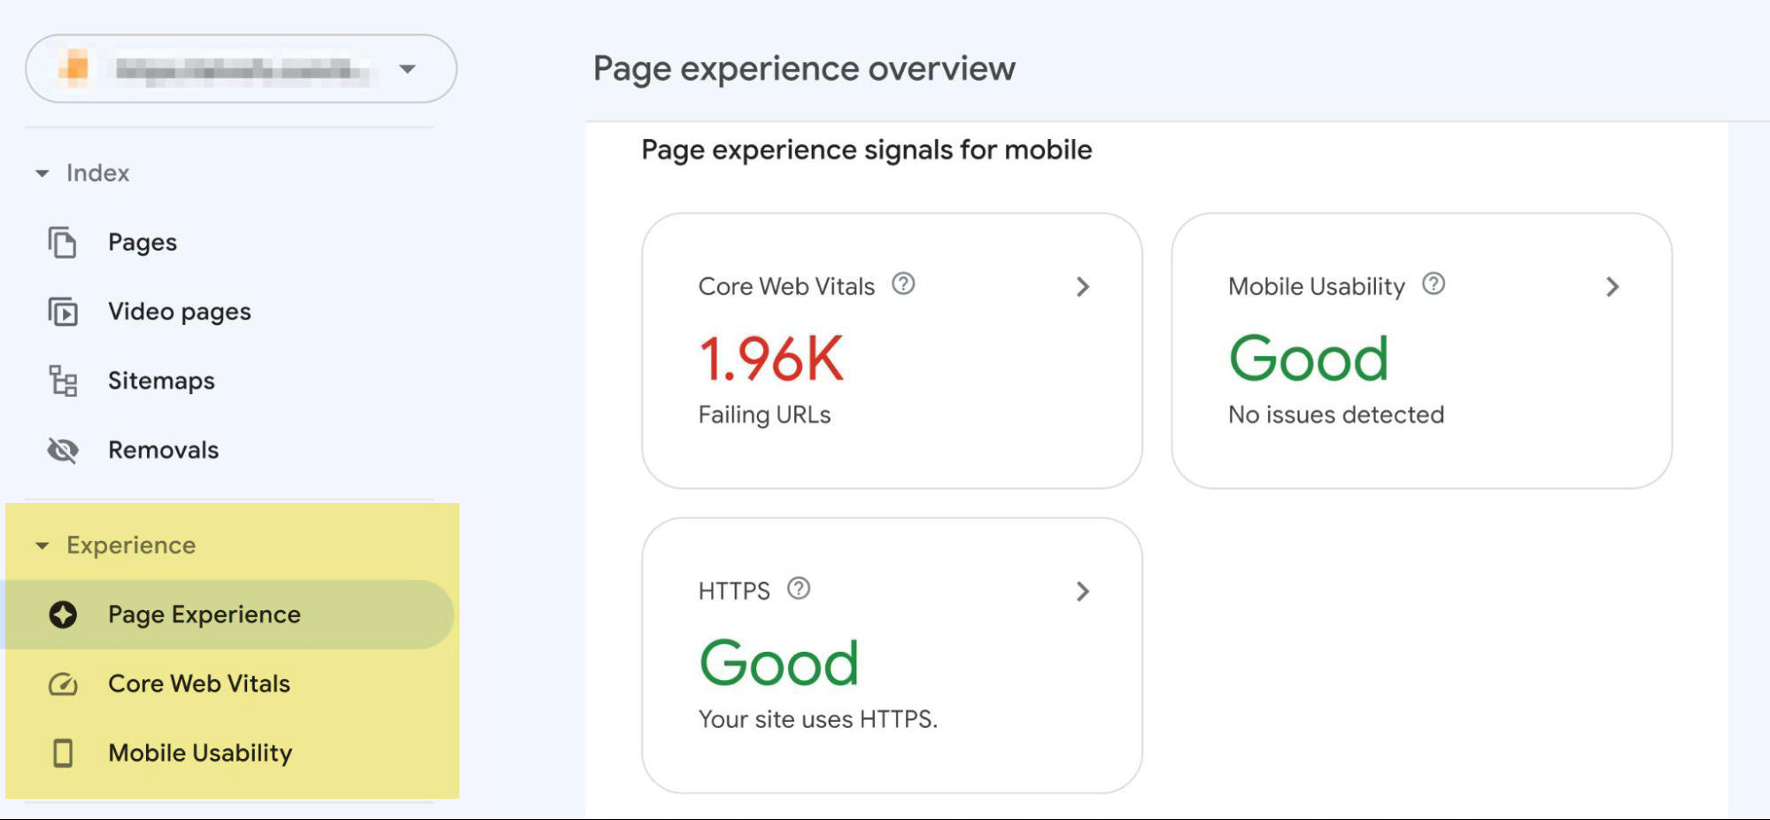Open help for Mobile Usability card

1434,284
